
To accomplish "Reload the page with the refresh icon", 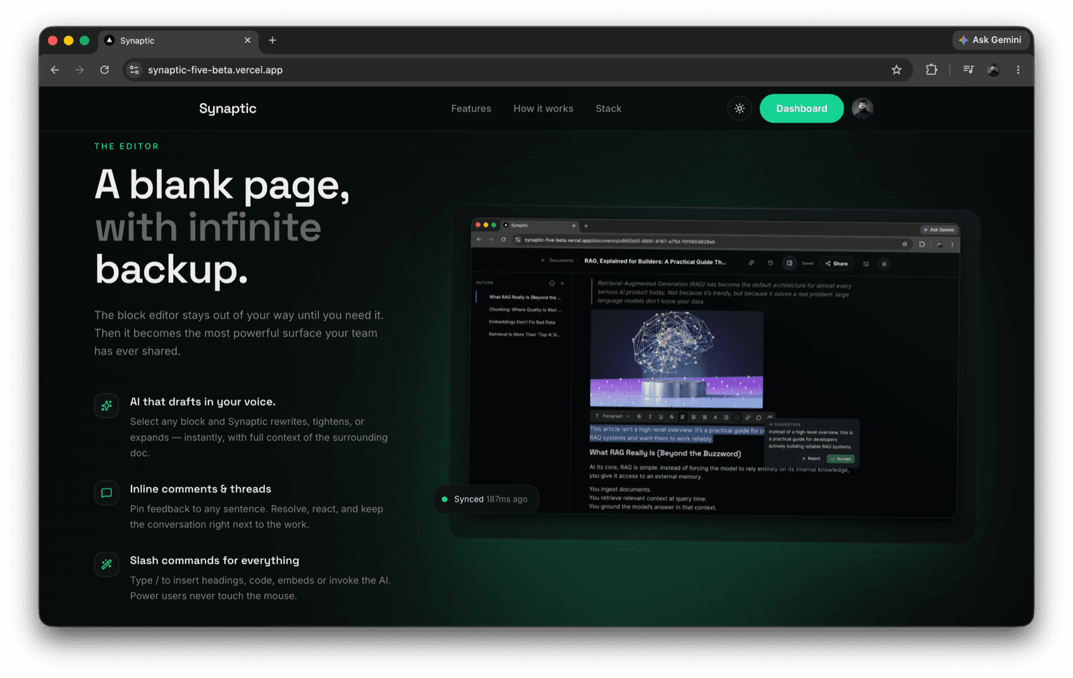I will (x=105, y=70).
